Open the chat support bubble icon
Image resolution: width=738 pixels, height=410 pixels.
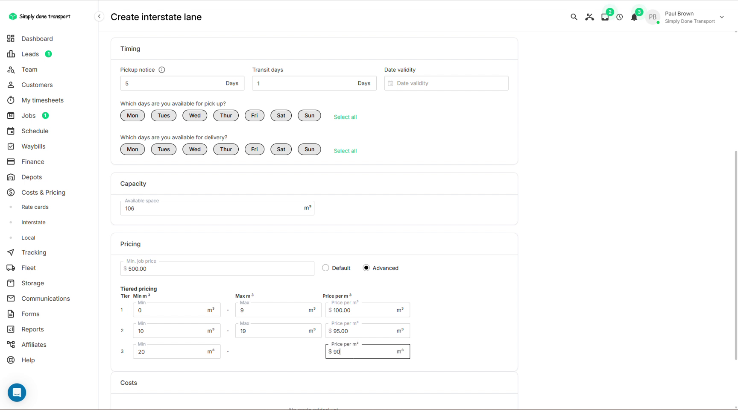pos(17,392)
